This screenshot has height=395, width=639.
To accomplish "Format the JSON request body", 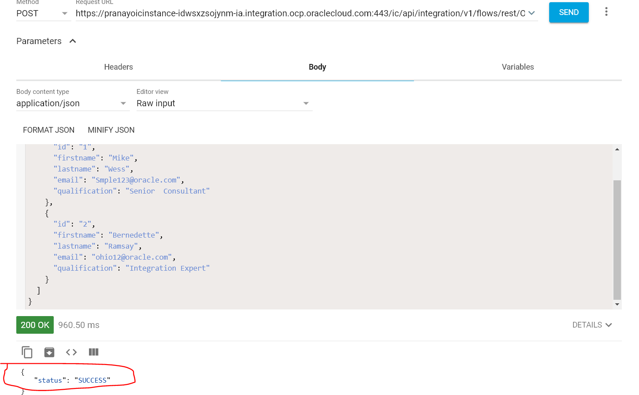I will (x=48, y=130).
